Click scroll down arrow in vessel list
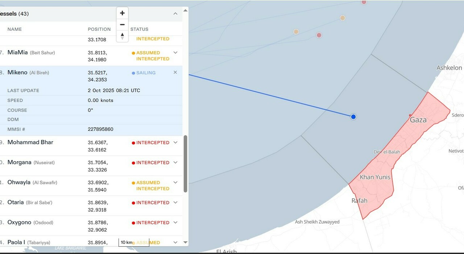Screen dimensions: 464x254 click(185, 242)
